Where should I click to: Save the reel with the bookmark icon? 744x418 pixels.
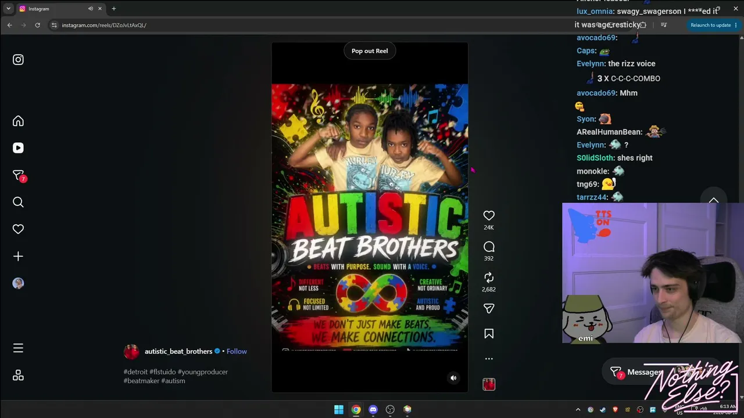point(489,334)
